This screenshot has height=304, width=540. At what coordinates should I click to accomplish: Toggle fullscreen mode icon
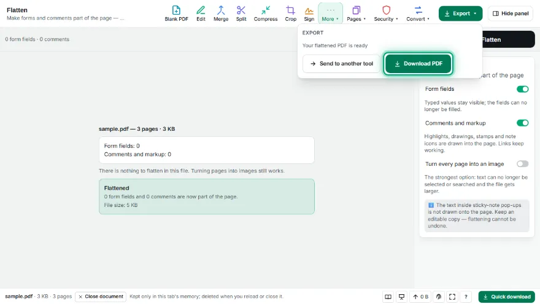click(452, 297)
